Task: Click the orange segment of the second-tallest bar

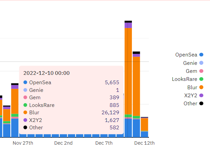Action: 136,86
